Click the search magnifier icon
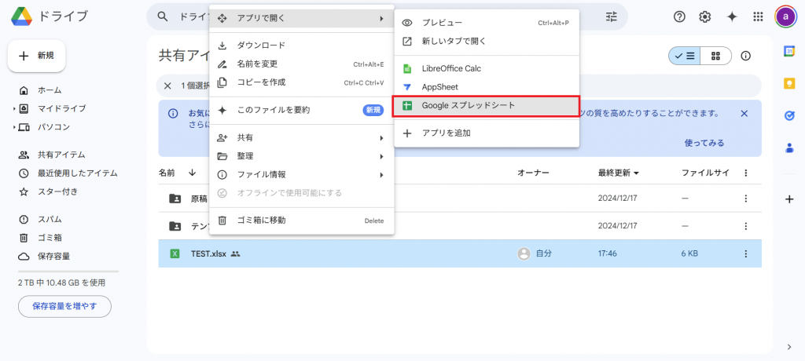Screen dimensions: 805x361 click(163, 16)
